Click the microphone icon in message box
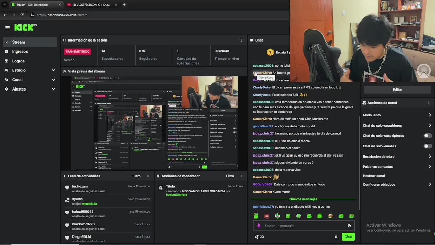 tap(259, 226)
